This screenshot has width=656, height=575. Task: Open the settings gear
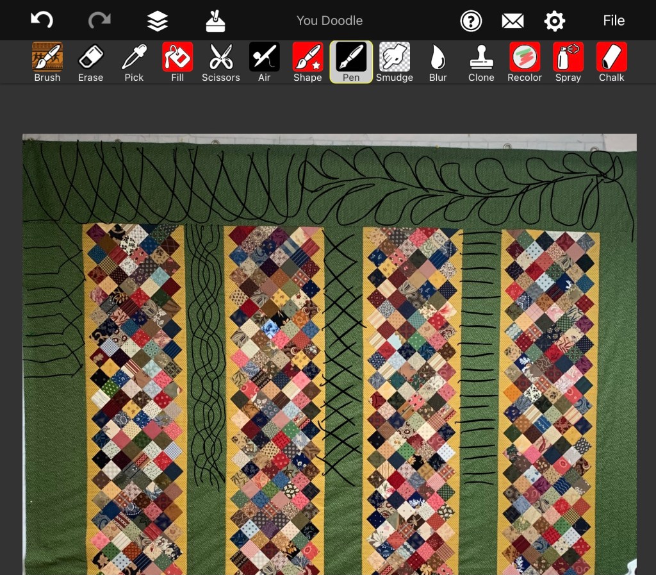click(x=555, y=21)
